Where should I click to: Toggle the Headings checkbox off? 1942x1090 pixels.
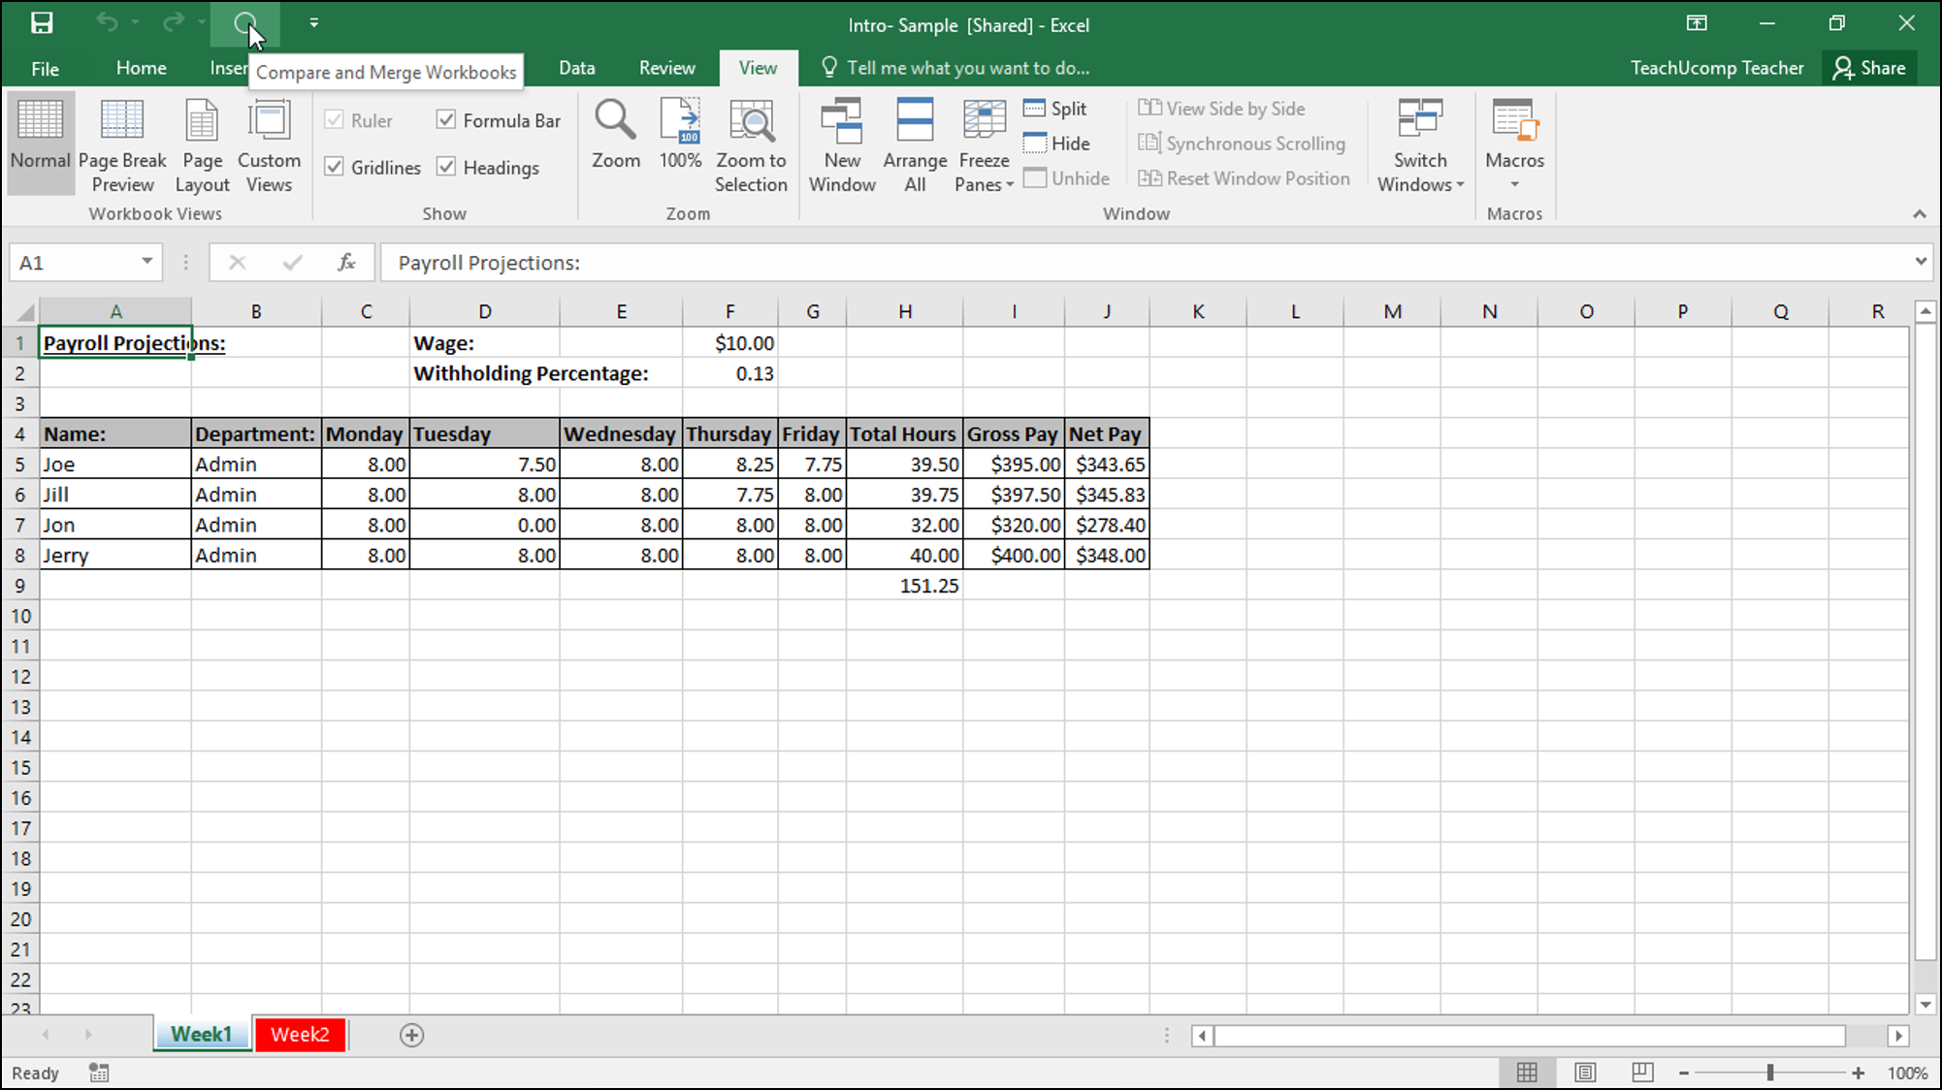(x=447, y=167)
